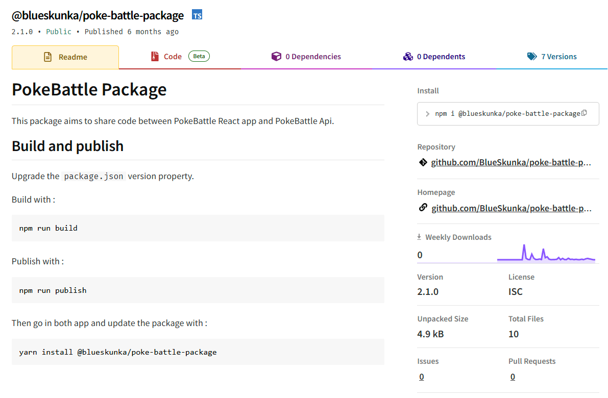Click the inline 'package.json' code text
The width and height of the screenshot is (608, 398).
[93, 177]
